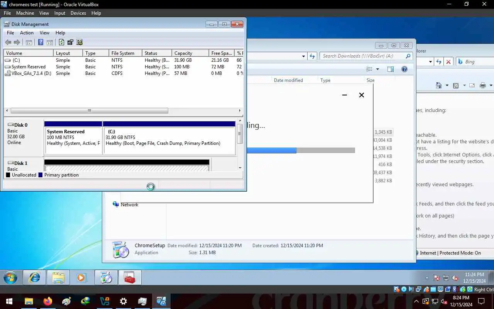Click the Back arrow in Disk Management toolbar
Viewport: 494px width, 309px height.
pyautogui.click(x=8, y=42)
